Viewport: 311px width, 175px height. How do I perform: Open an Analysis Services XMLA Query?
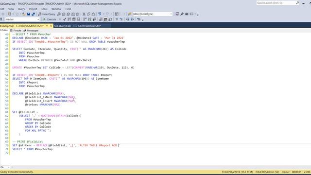tap(73, 14)
